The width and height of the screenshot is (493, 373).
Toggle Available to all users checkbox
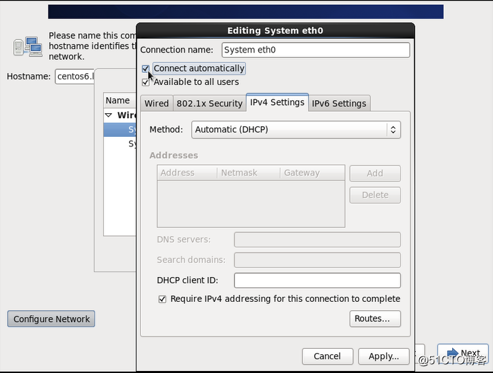(145, 82)
